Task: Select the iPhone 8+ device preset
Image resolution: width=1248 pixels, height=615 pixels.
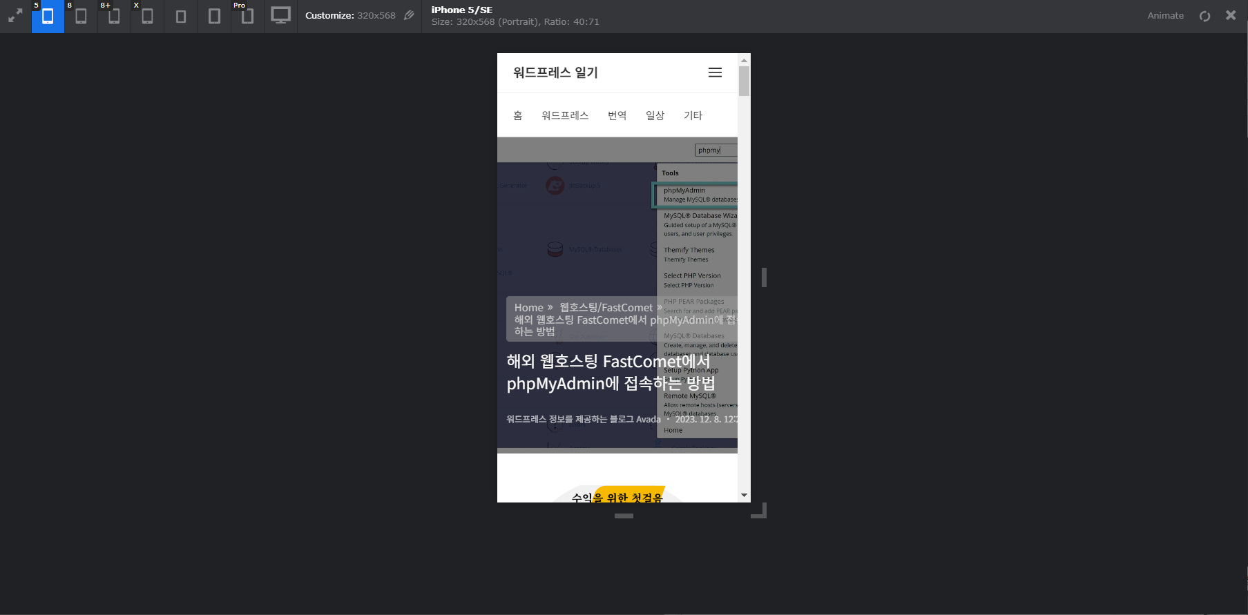Action: [x=114, y=16]
